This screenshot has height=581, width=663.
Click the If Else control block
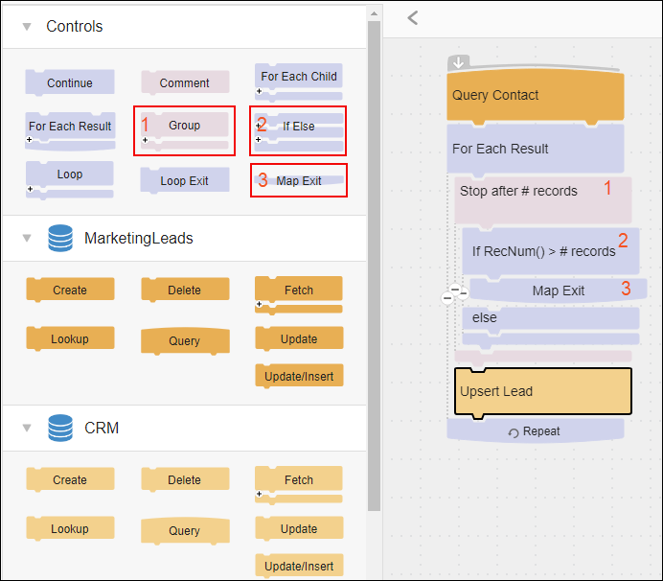coord(299,131)
